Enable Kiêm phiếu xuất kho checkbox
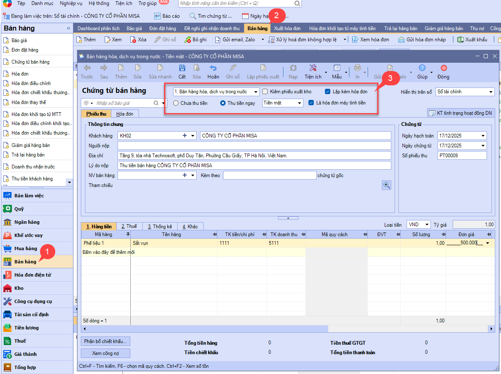501x374 pixels. pyautogui.click(x=266, y=92)
